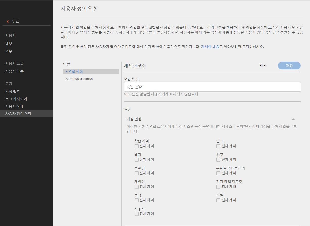Click the 저장 button
This screenshot has width=310, height=226.
[289, 66]
